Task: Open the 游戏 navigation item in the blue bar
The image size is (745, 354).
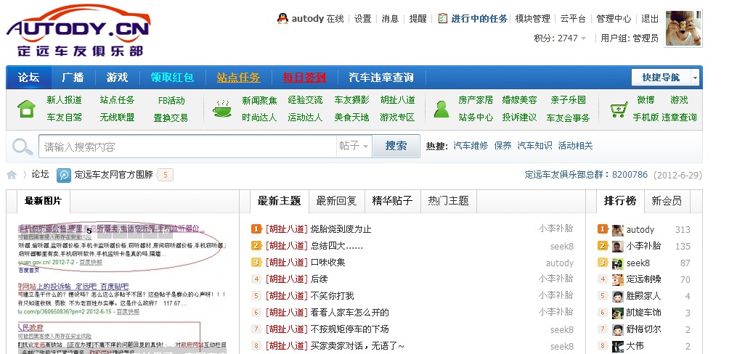Action: pos(117,78)
